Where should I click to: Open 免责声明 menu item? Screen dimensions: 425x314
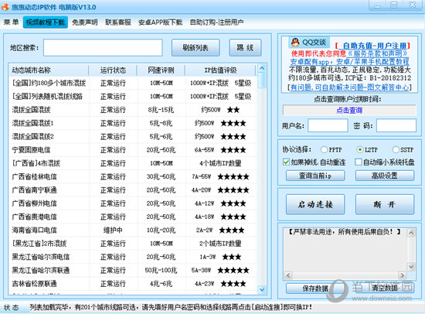coord(85,22)
